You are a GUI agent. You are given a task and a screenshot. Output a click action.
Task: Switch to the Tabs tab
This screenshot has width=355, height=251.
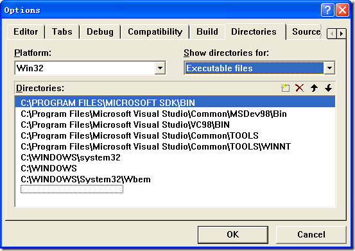[62, 31]
